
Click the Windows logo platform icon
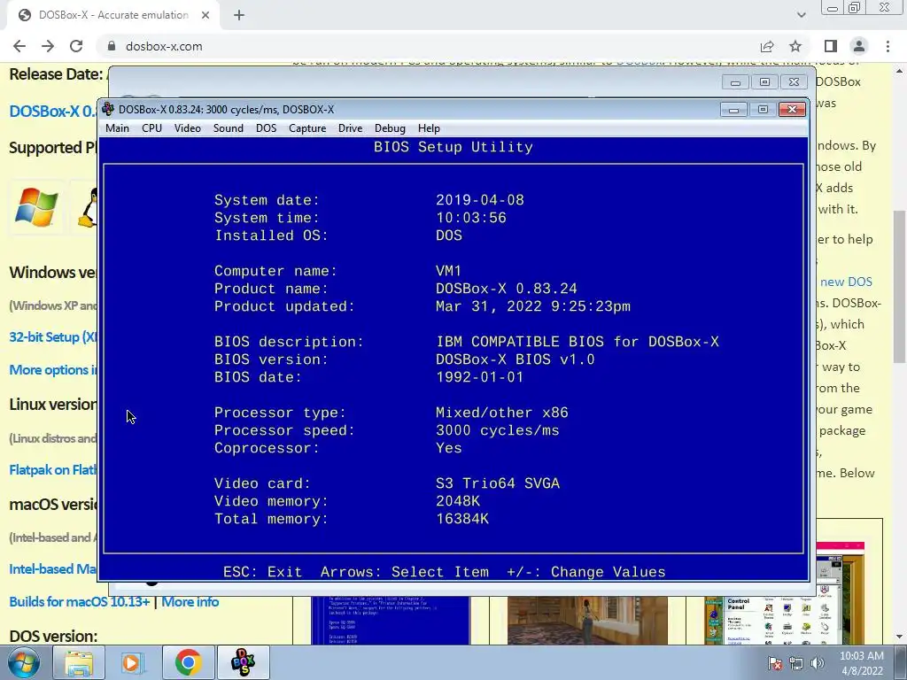pyautogui.click(x=36, y=207)
